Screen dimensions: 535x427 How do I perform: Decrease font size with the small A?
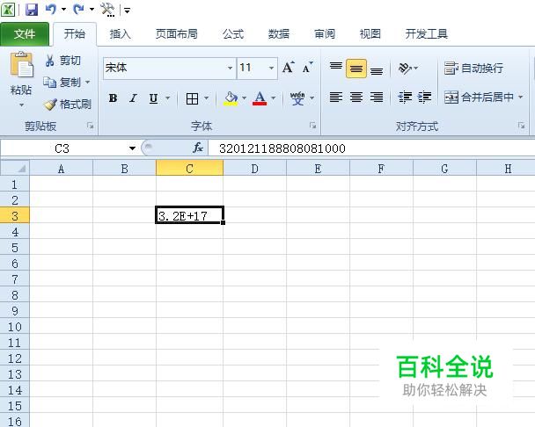tap(307, 68)
